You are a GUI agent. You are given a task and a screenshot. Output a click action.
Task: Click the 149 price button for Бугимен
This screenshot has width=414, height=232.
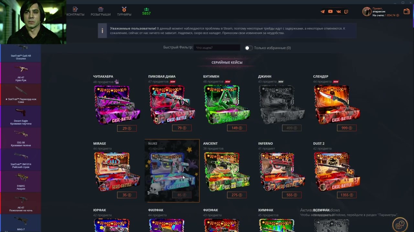(x=237, y=128)
